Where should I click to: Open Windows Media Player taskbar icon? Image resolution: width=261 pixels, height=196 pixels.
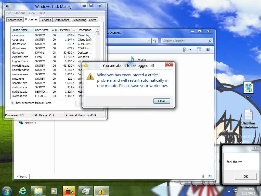(54, 191)
